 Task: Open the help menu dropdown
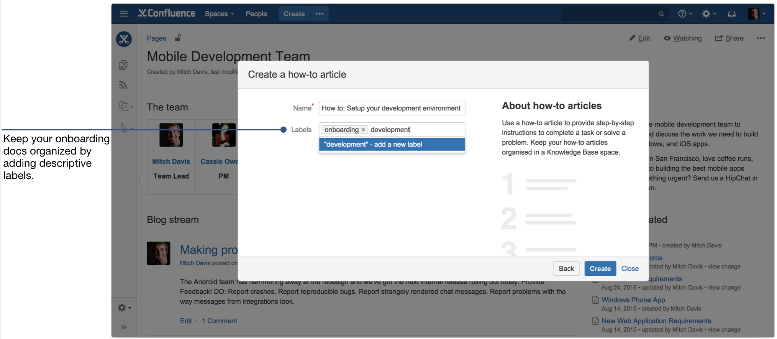click(685, 14)
